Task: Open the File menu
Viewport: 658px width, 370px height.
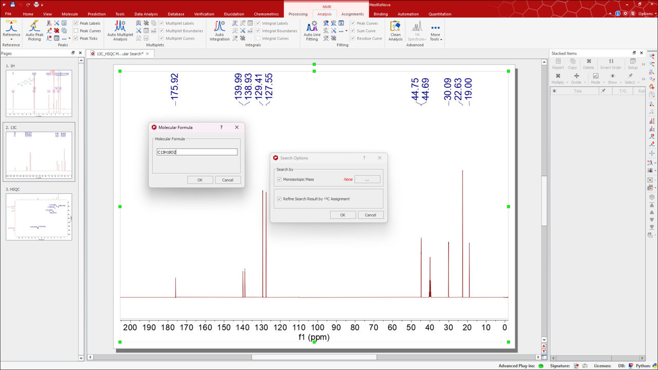Action: pyautogui.click(x=8, y=14)
